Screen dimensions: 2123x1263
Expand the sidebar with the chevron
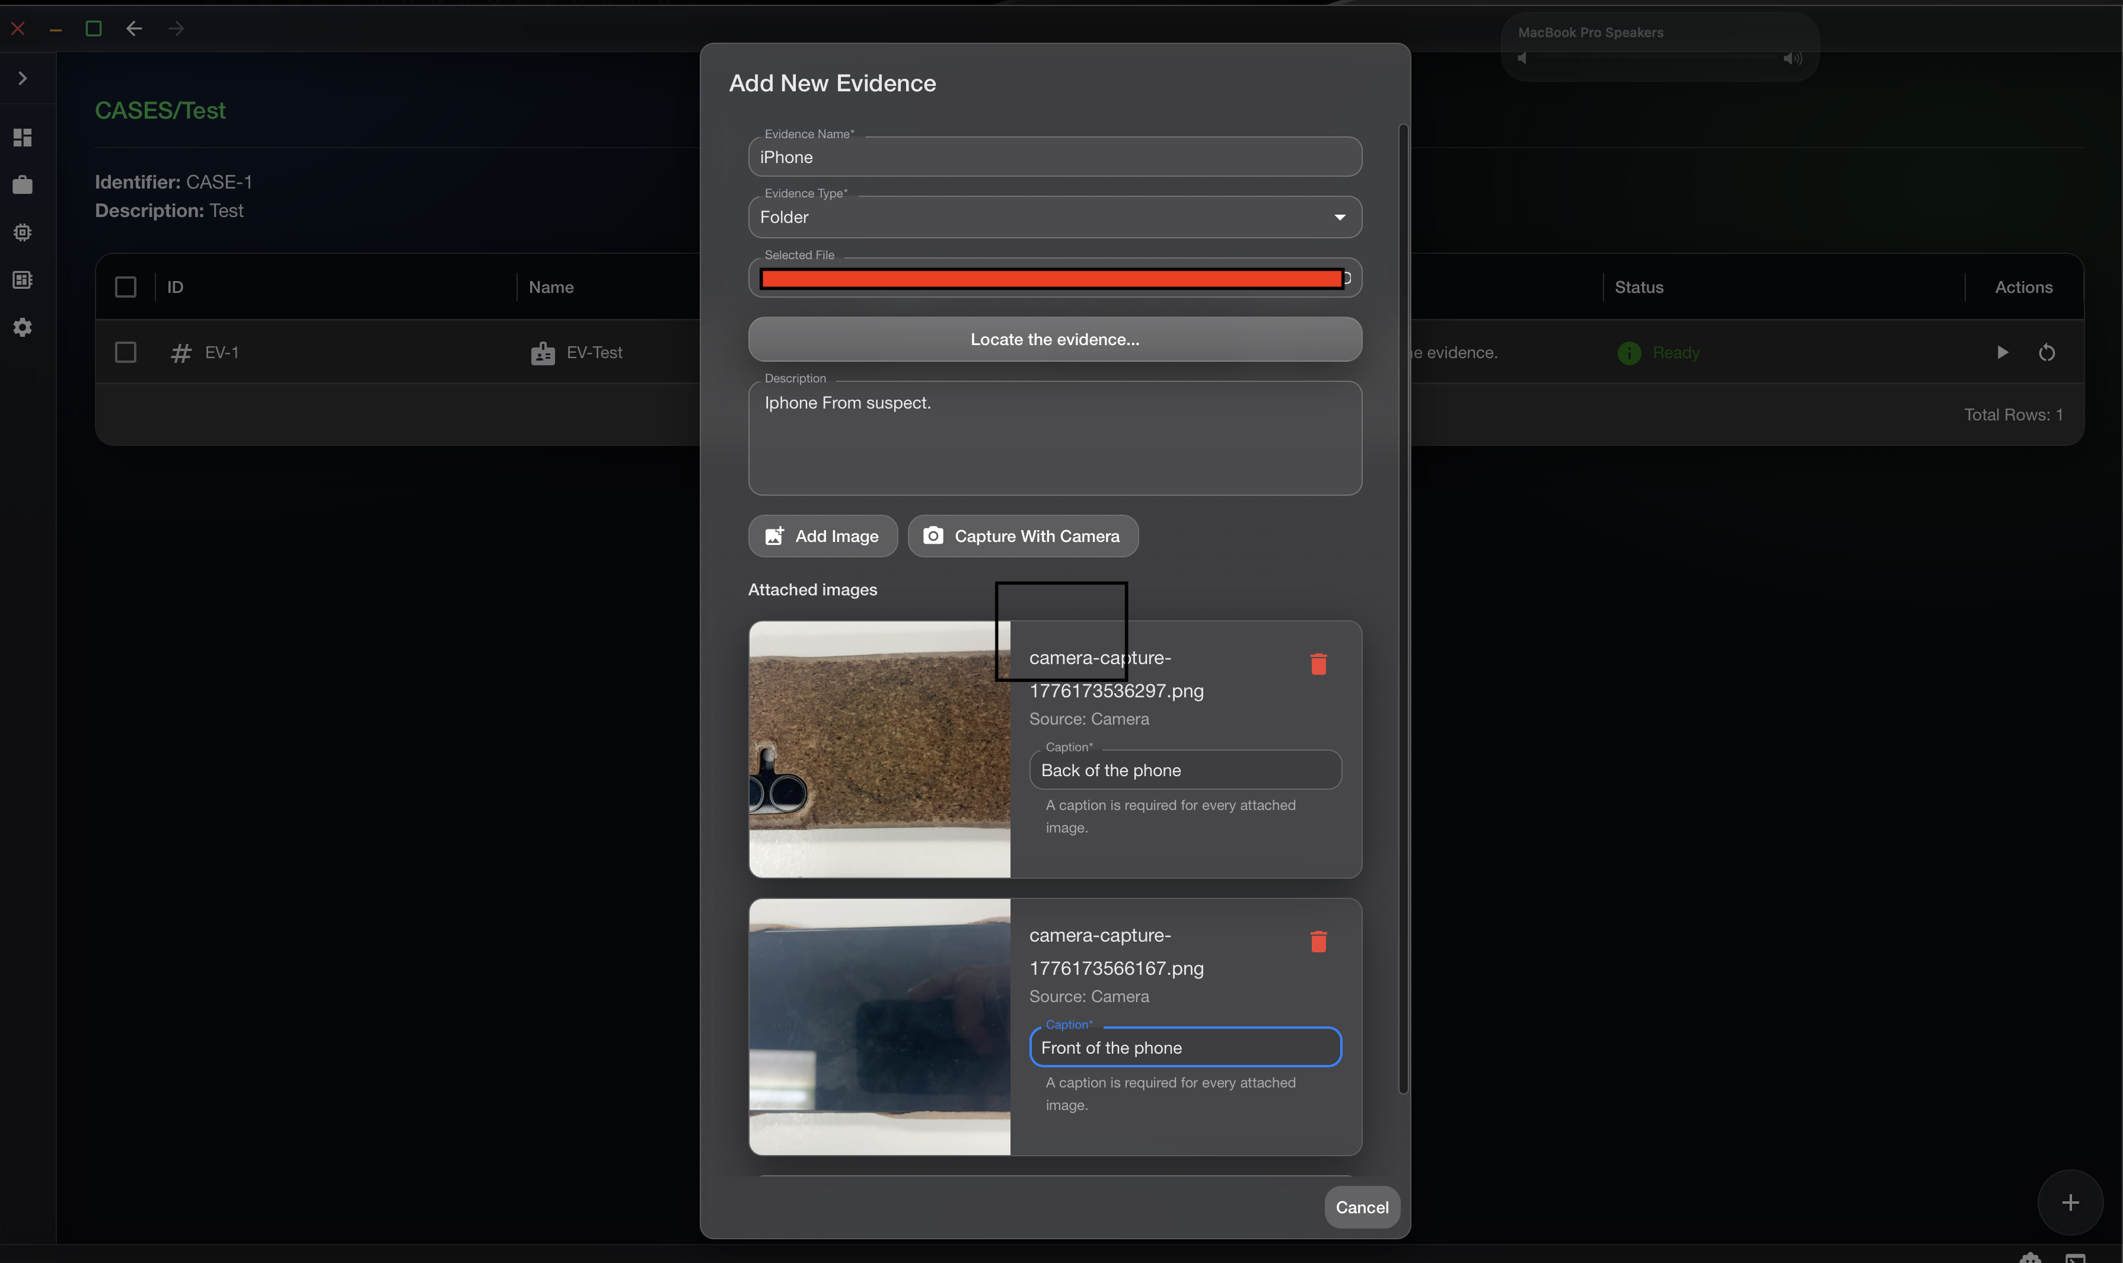pos(23,78)
